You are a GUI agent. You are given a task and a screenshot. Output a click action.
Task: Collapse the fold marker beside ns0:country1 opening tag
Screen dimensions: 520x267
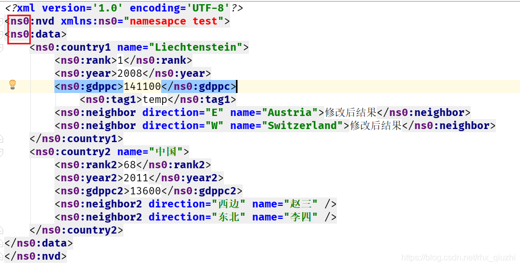click(x=2, y=48)
